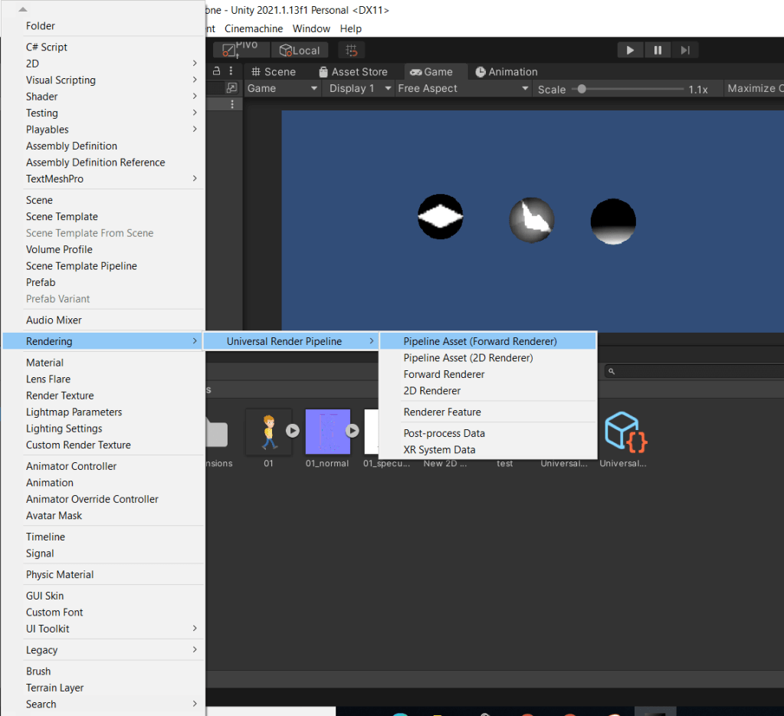This screenshot has width=784, height=716.
Task: Select Avatar Mask menu item
Action: [x=104, y=515]
